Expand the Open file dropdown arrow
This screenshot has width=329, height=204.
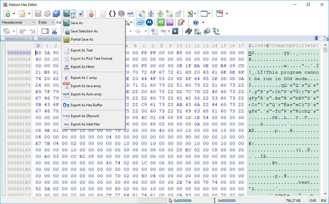(x=29, y=14)
